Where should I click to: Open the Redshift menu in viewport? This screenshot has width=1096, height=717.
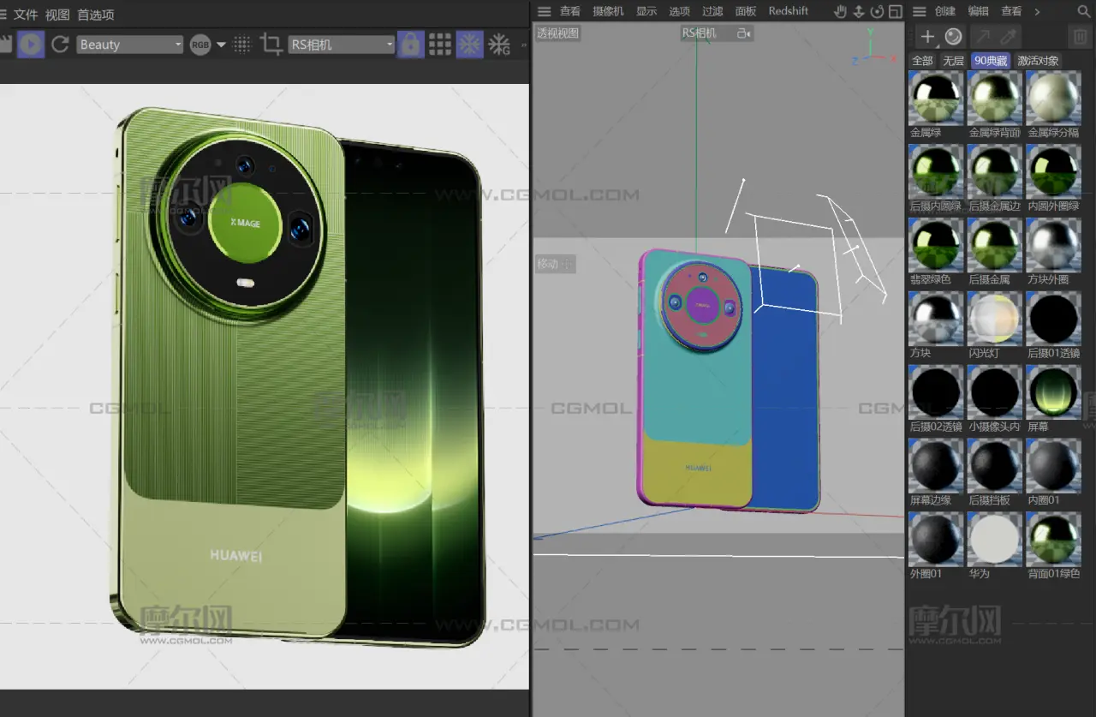(x=788, y=11)
